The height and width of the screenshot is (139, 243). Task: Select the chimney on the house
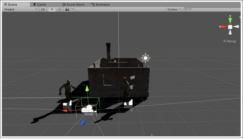tap(108, 52)
